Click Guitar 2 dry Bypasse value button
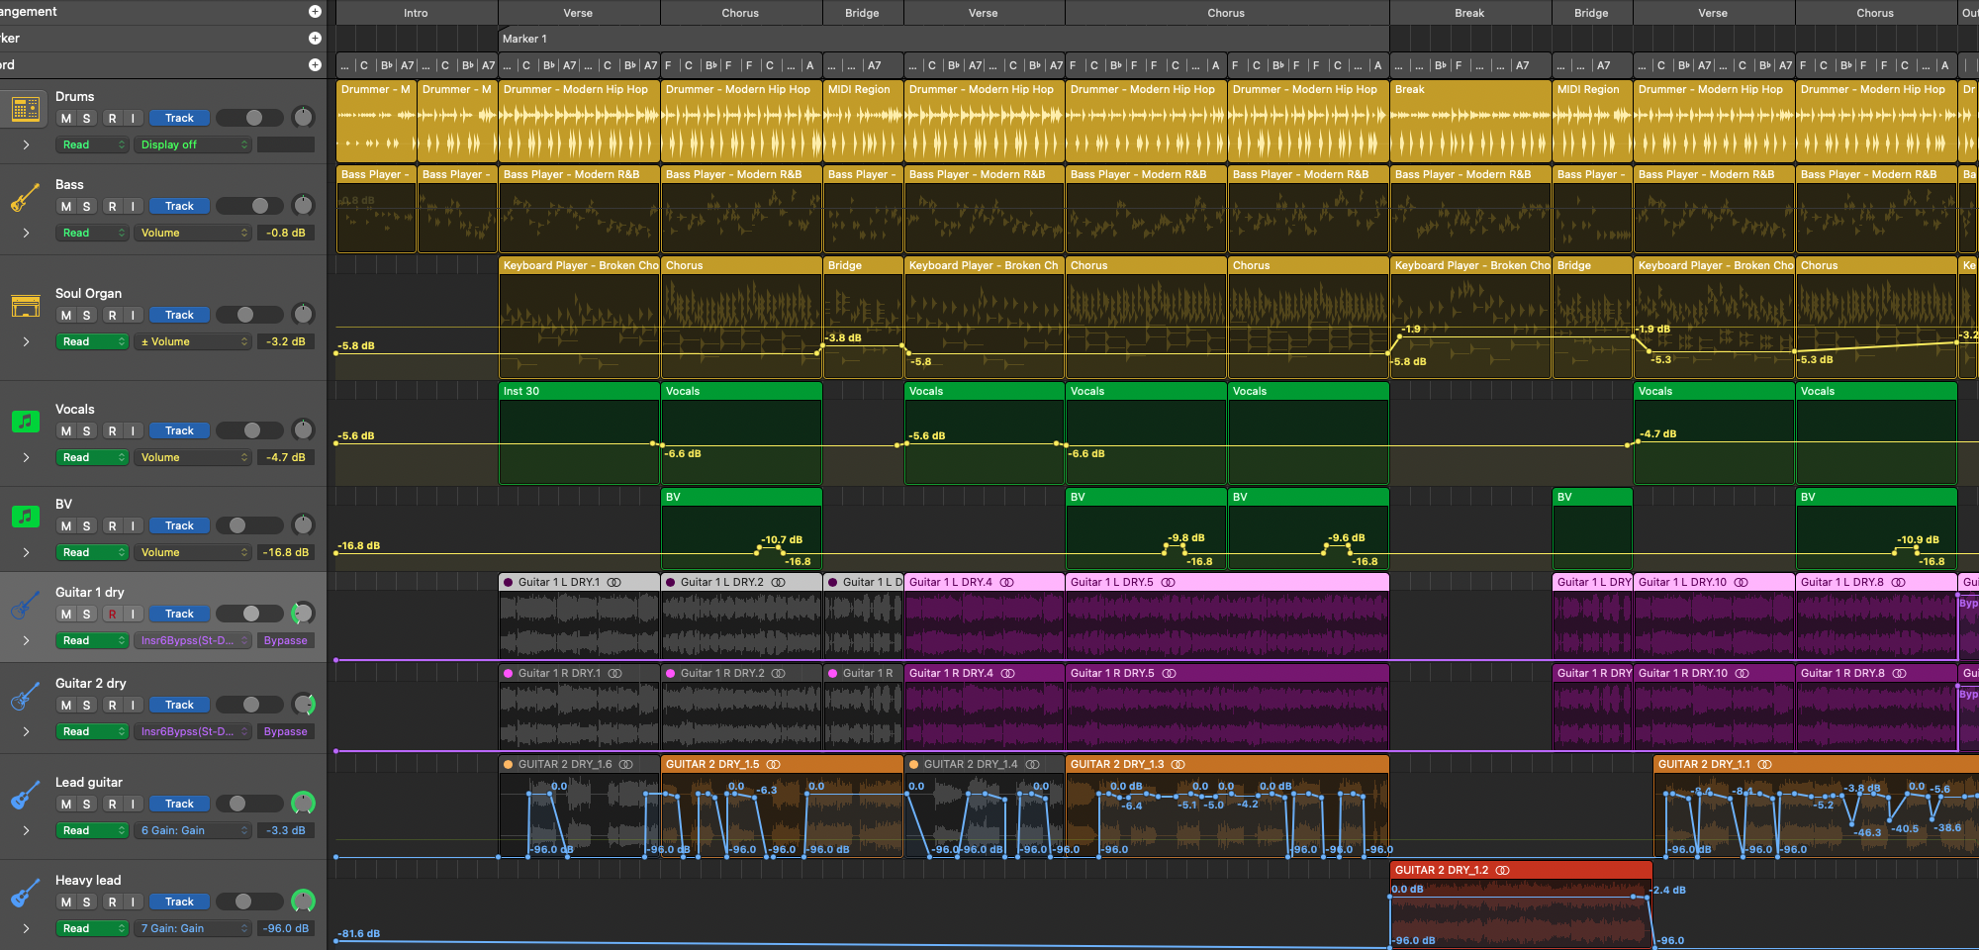 [x=285, y=731]
